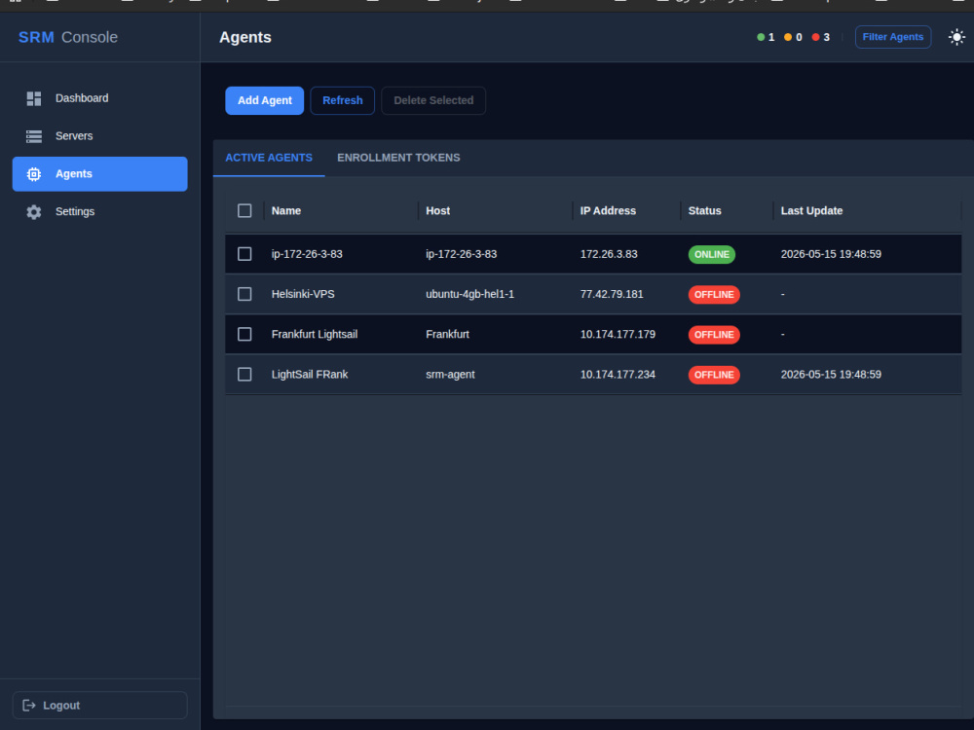The height and width of the screenshot is (730, 974).
Task: Open the Settings page
Action: tap(100, 211)
